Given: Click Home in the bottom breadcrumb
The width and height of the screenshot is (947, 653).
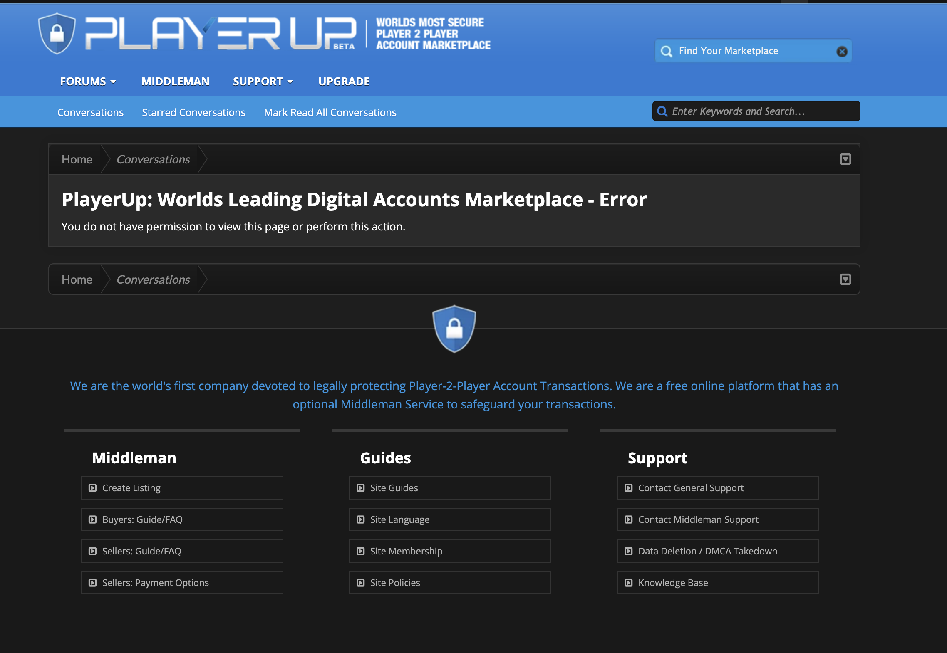Looking at the screenshot, I should click(x=77, y=280).
